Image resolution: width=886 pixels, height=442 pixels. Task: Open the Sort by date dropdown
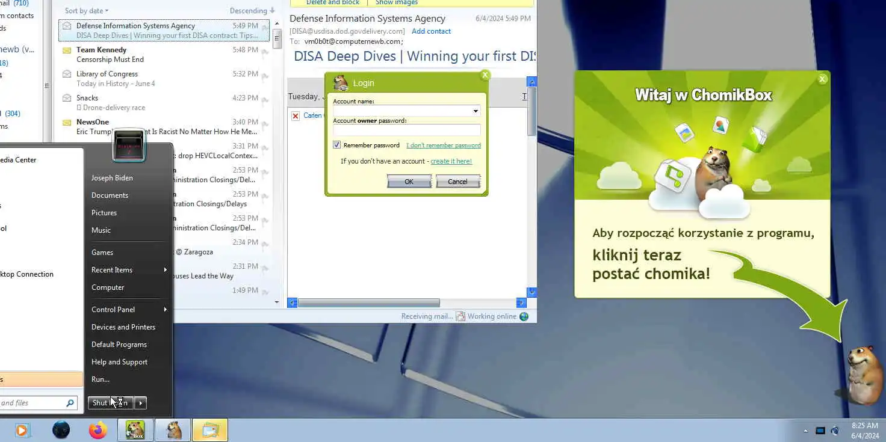point(87,11)
